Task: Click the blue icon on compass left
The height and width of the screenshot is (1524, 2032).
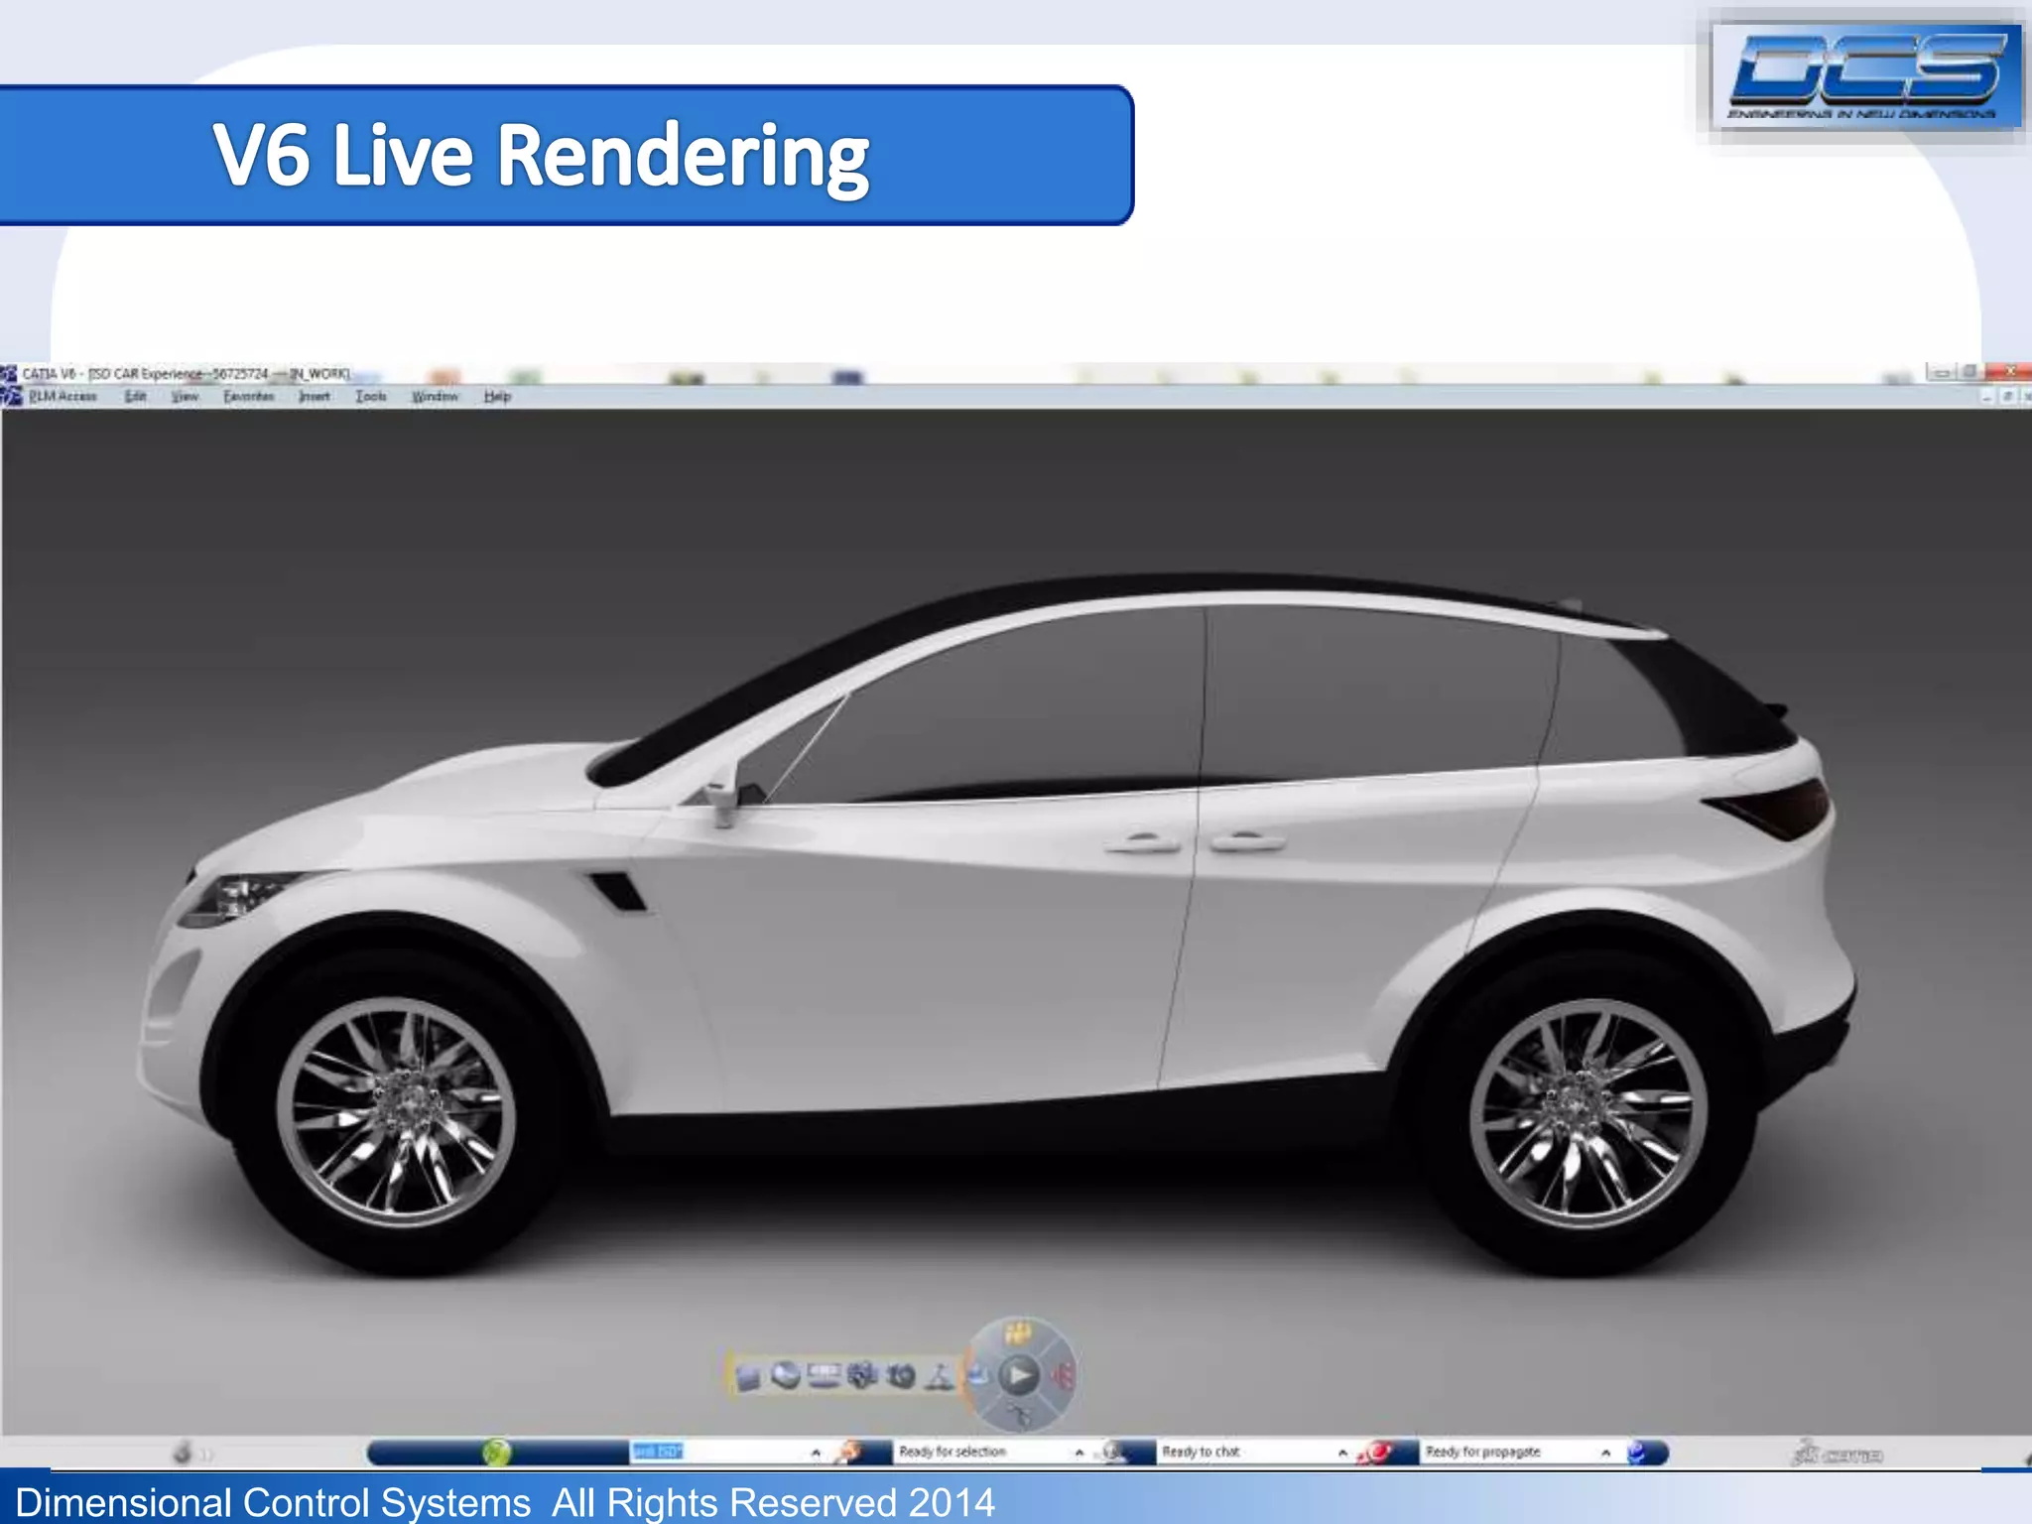Action: pyautogui.click(x=978, y=1376)
